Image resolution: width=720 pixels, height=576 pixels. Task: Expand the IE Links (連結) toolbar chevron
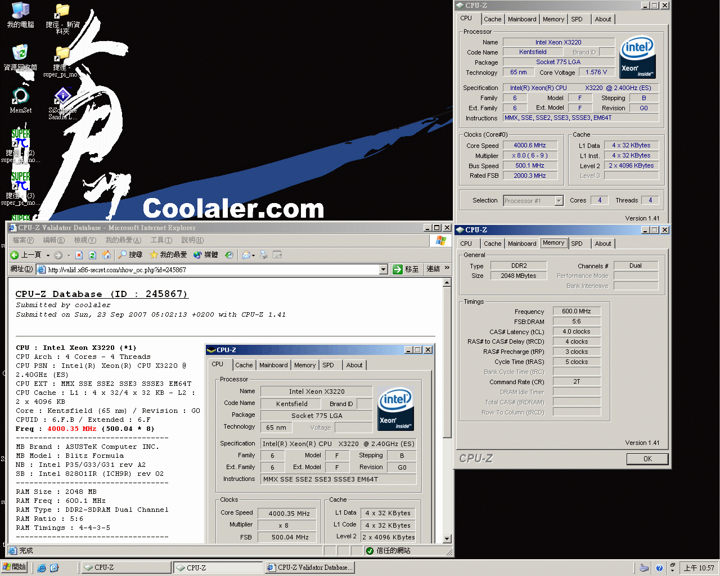click(x=447, y=268)
